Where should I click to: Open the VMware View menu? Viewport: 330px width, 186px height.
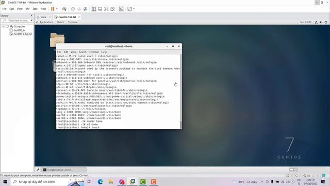[20, 9]
